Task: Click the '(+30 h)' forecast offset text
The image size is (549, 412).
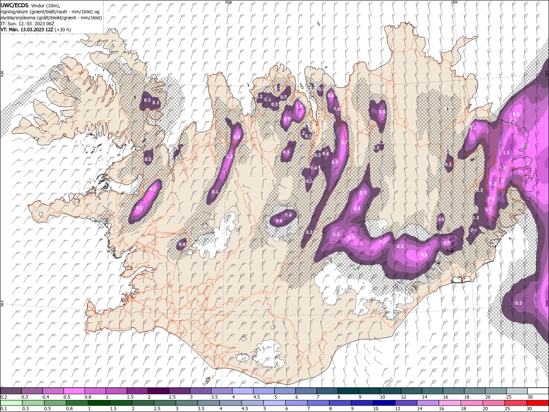Action: (x=63, y=30)
